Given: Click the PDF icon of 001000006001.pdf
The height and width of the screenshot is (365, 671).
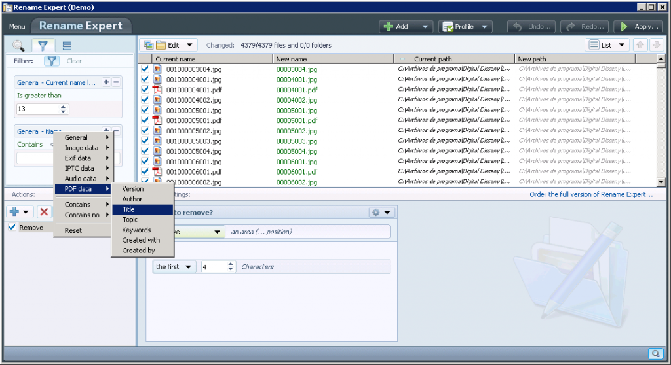Looking at the screenshot, I should (x=157, y=171).
